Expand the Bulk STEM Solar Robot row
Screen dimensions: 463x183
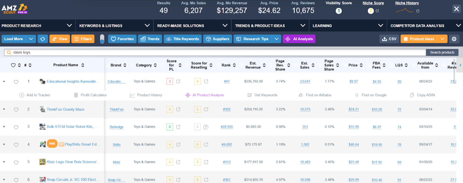(x=4, y=127)
